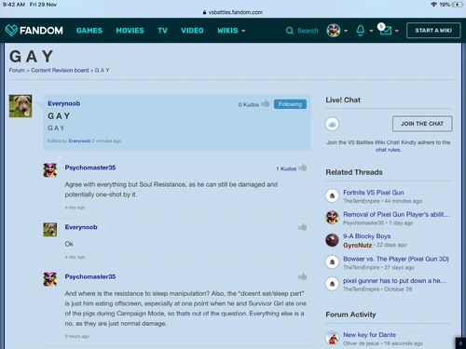Screen dimensions: 466x349
Task: Go to Content Revision board breadcrumb
Action: [60, 71]
